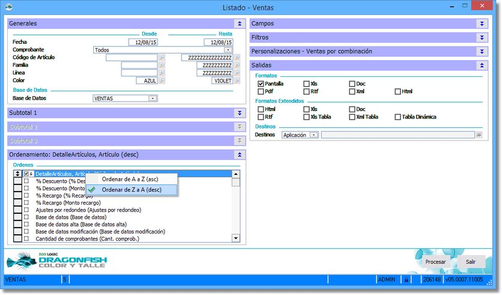
Task: Enable the Pdf output format checkbox
Action: 261,92
